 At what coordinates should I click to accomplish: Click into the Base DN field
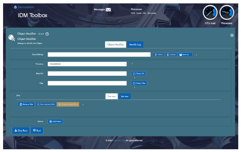tap(87, 74)
